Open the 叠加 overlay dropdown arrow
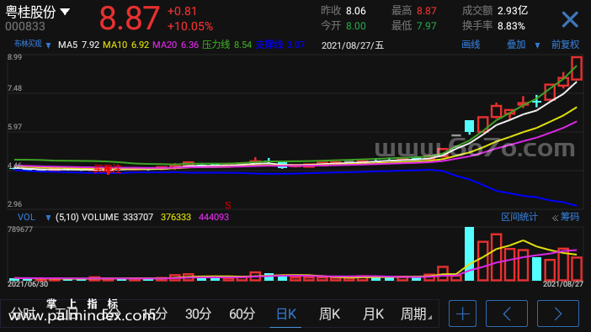 pos(537,45)
